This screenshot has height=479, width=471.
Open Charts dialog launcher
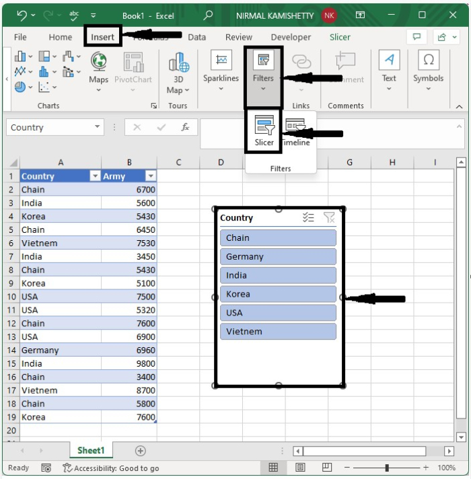click(154, 106)
